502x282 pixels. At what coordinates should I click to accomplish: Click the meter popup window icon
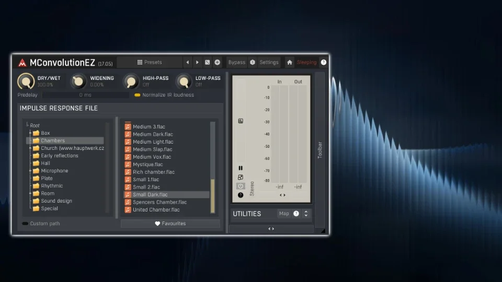(241, 177)
